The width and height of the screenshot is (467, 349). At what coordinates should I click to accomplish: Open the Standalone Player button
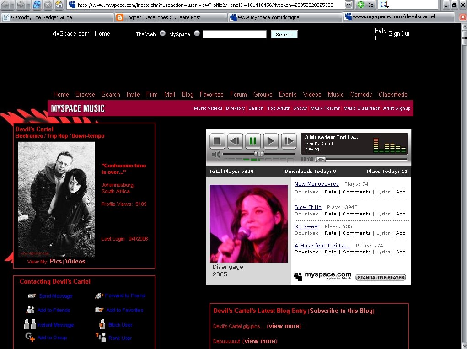click(x=381, y=278)
